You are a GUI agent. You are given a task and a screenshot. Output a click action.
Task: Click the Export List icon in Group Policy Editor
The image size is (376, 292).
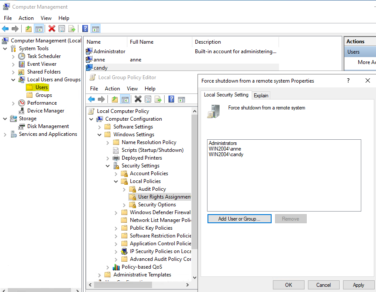[x=158, y=99]
